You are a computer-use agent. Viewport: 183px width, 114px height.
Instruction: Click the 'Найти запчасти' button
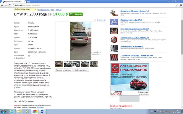pos(81,70)
